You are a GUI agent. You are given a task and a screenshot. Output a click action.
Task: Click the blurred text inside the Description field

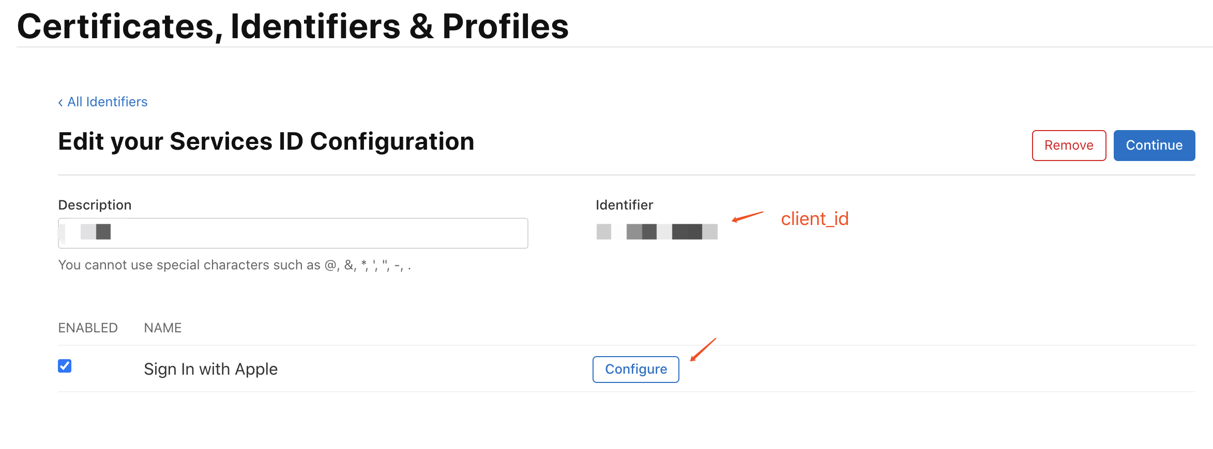[x=96, y=232]
